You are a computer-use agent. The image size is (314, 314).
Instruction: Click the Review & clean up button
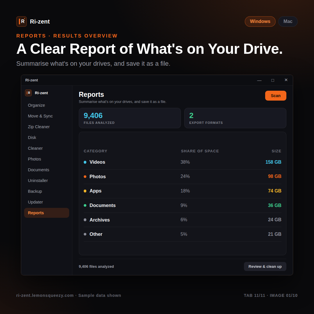pos(265,267)
